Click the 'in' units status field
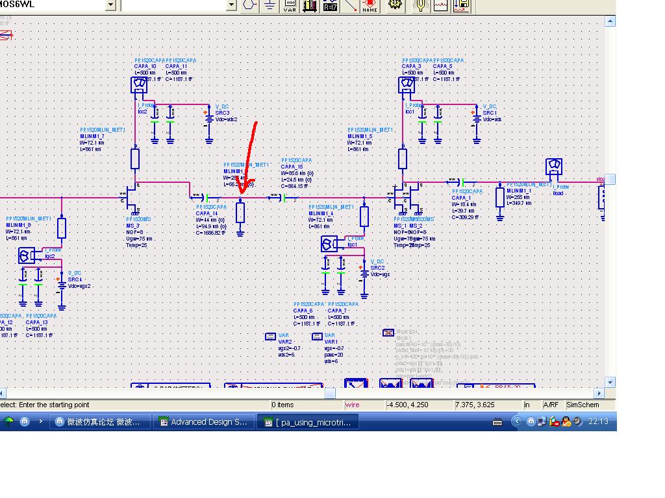Screen dimensions: 665x498 (533, 405)
